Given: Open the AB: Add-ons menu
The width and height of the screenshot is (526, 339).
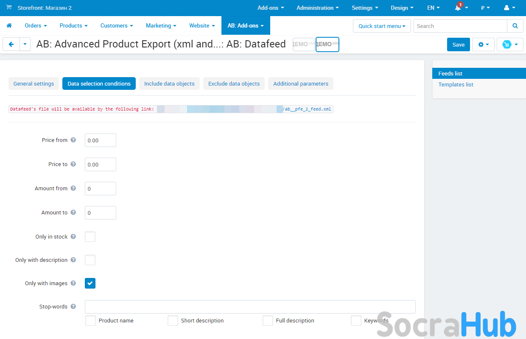Looking at the screenshot, I should point(246,26).
